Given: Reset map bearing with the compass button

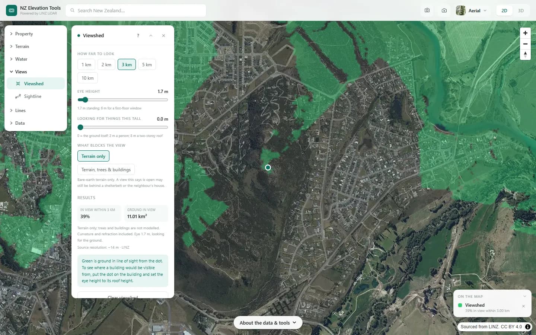Looking at the screenshot, I should 525,55.
